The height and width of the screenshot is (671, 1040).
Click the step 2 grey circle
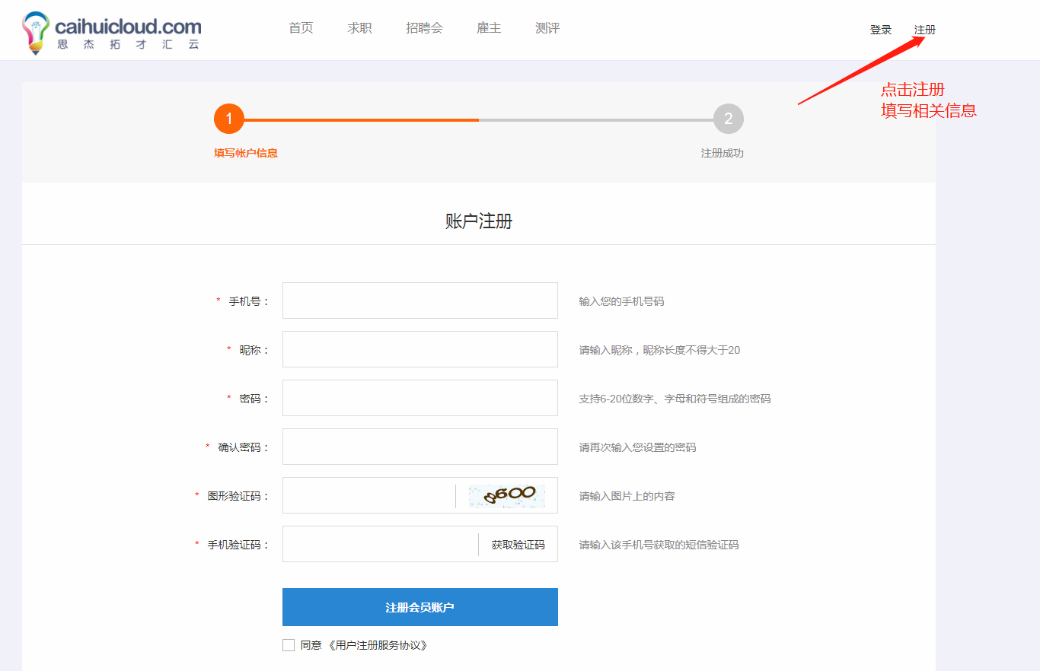click(728, 119)
